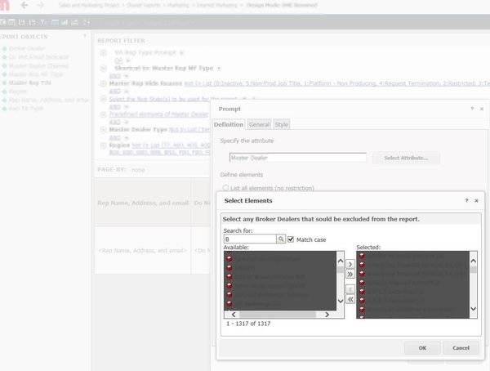Expand Select the Rep State(s) filter row
Image resolution: width=490 pixels, height=371 pixels.
pyautogui.click(x=104, y=99)
